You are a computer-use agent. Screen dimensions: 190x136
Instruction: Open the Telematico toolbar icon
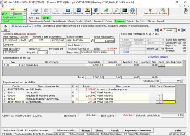click(x=56, y=12)
